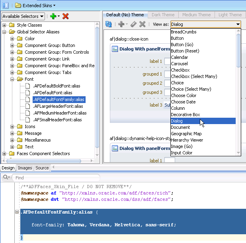Click the red delete selector icon
The image size is (246, 243).
[66, 16]
